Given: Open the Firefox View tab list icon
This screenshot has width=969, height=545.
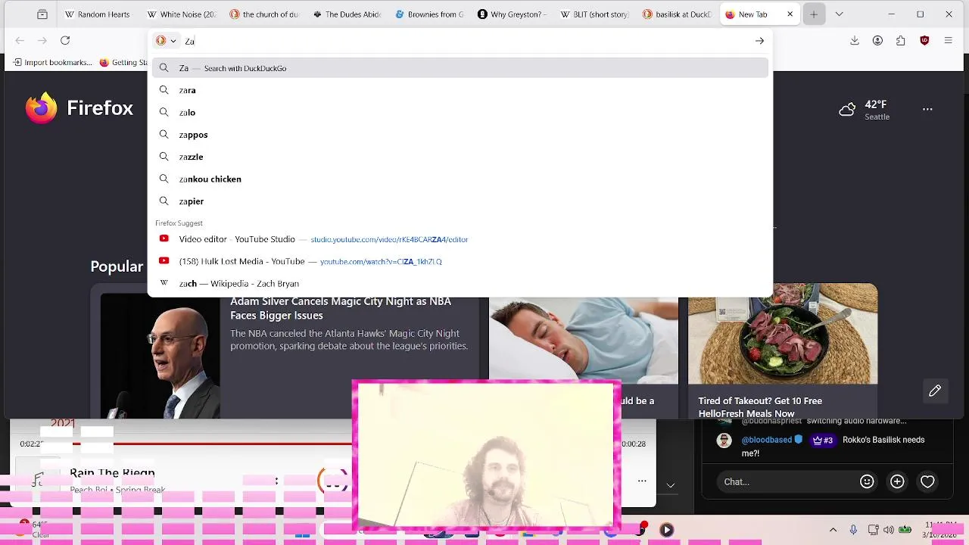Looking at the screenshot, I should [42, 14].
